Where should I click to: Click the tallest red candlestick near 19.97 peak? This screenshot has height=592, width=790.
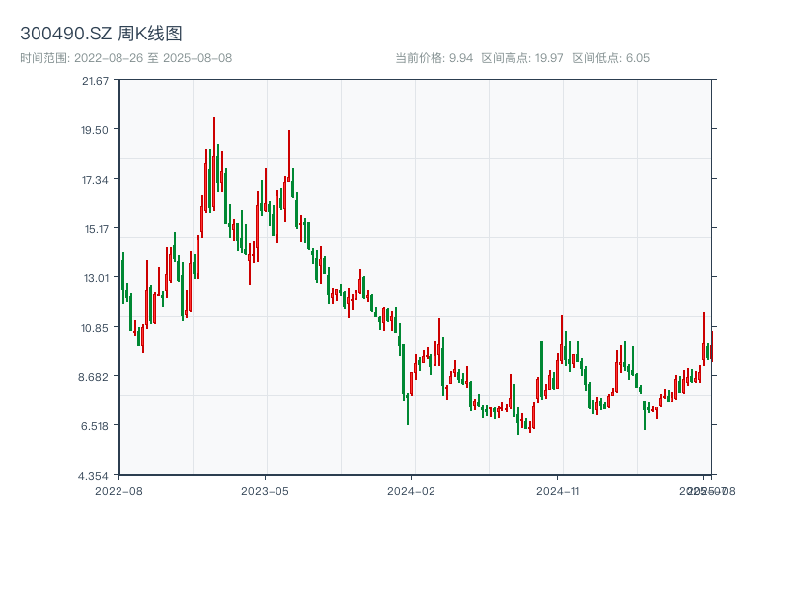214,164
